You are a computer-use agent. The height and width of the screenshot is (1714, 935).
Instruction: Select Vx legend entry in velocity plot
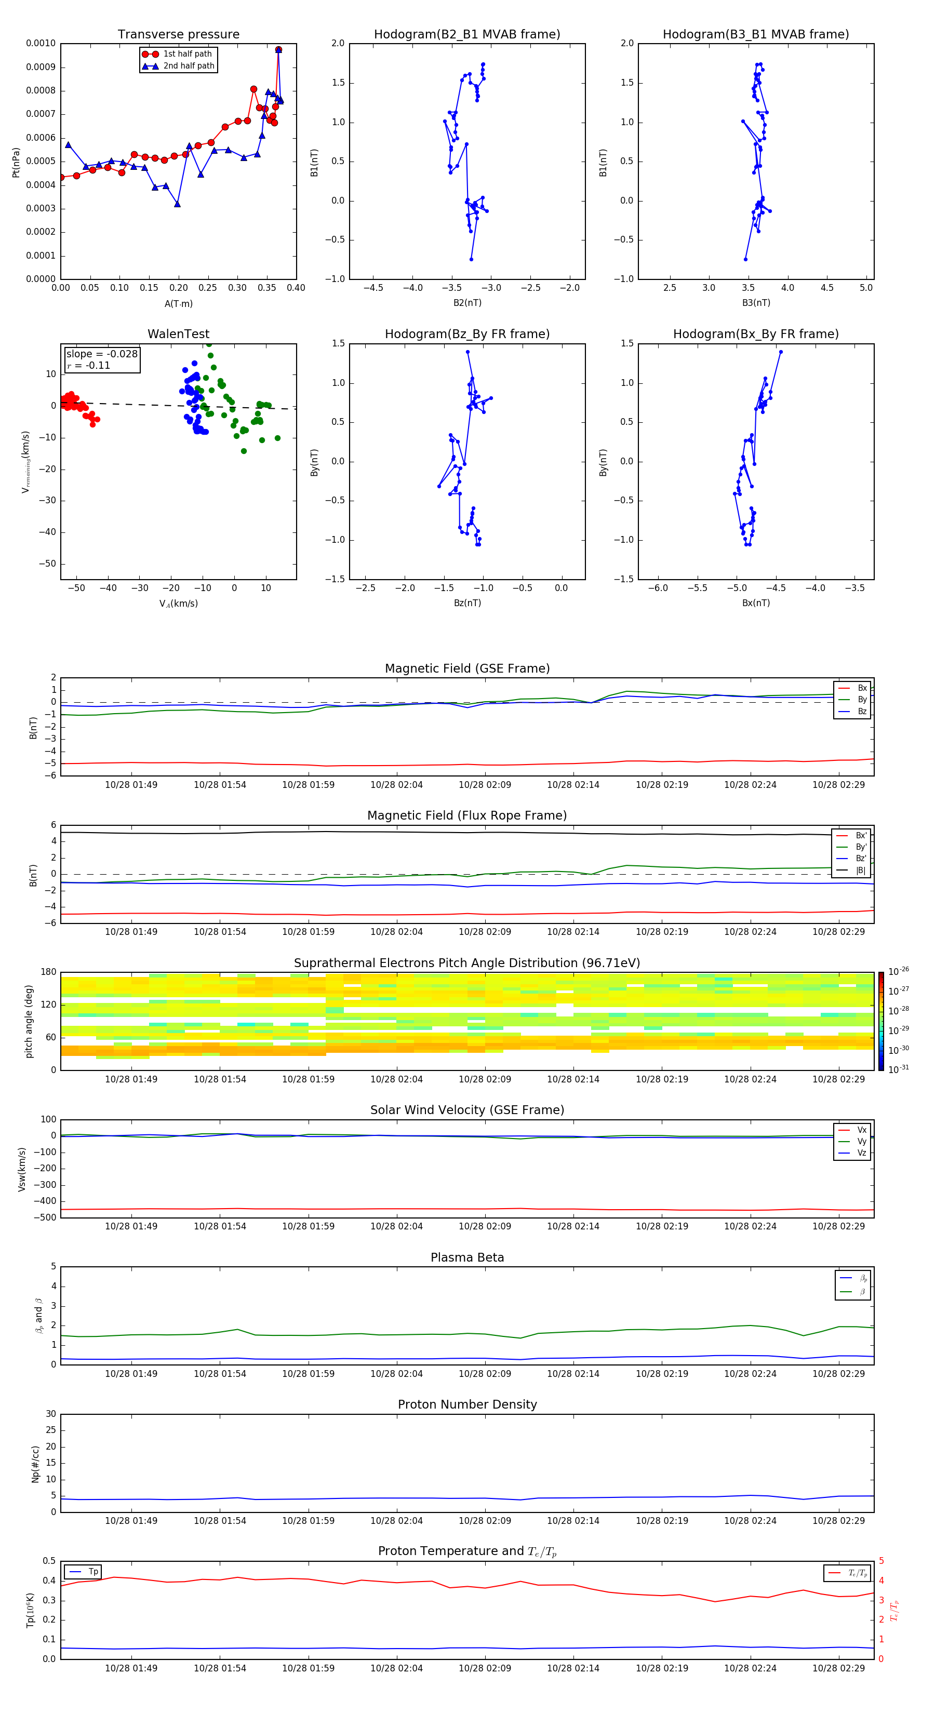click(x=852, y=1130)
